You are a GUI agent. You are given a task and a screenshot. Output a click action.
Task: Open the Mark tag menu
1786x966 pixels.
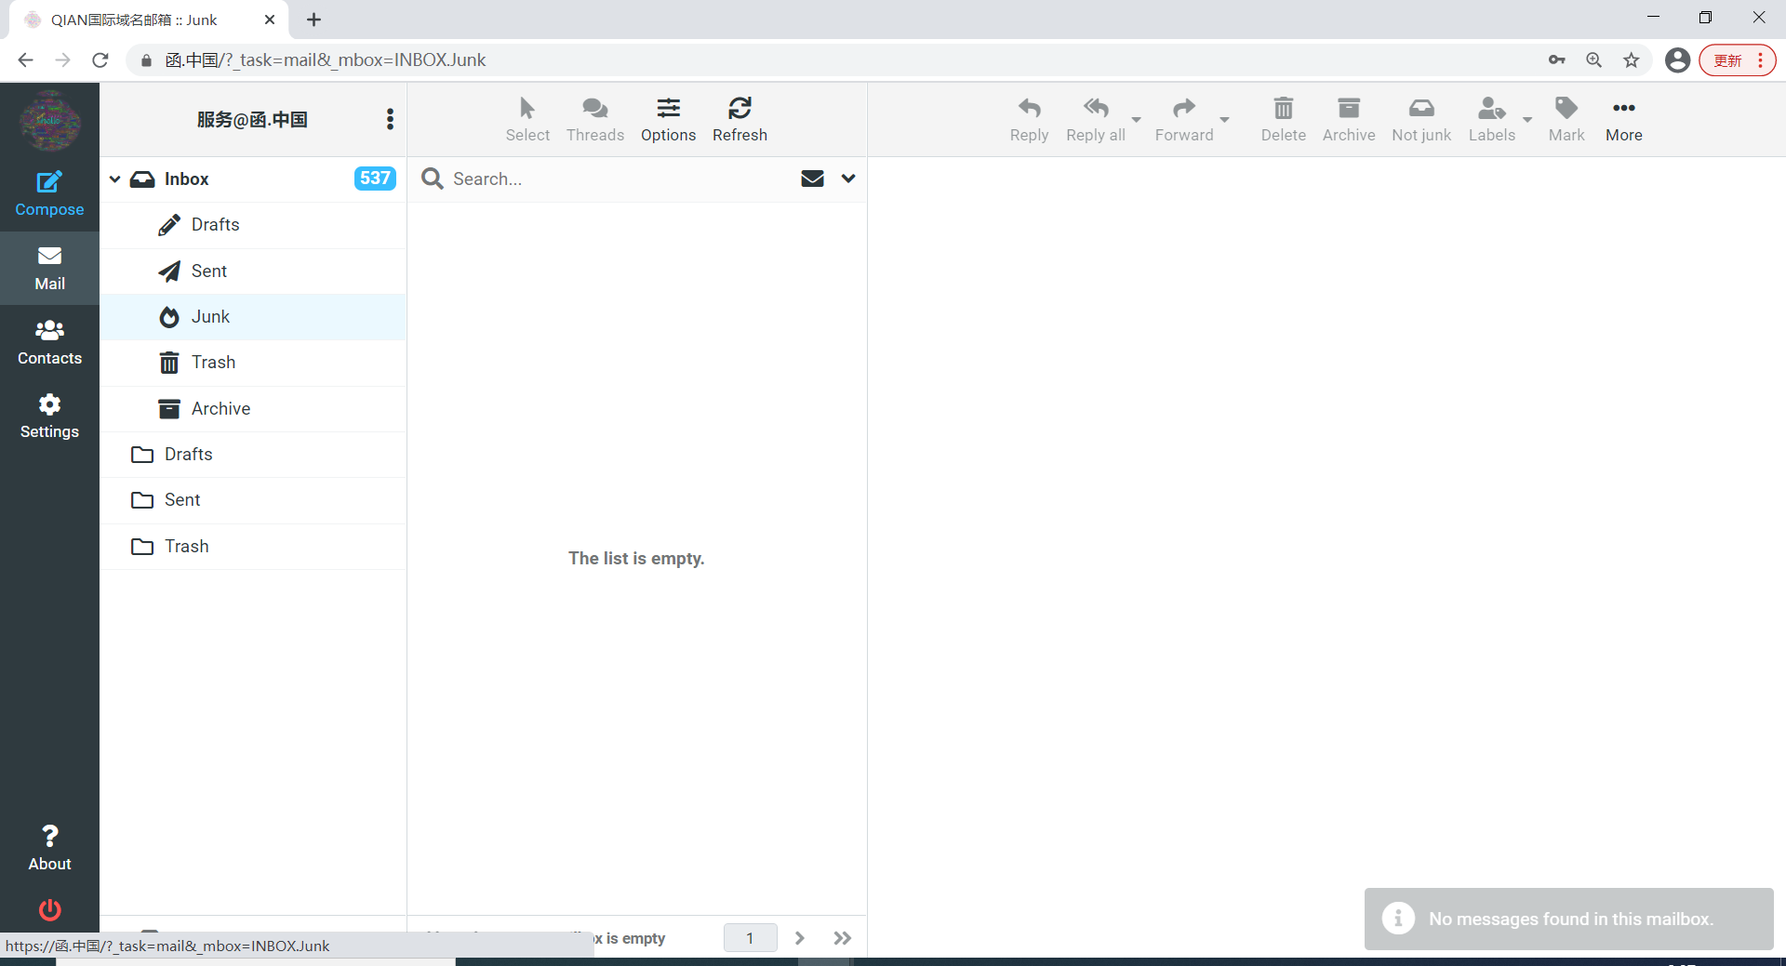click(x=1566, y=119)
